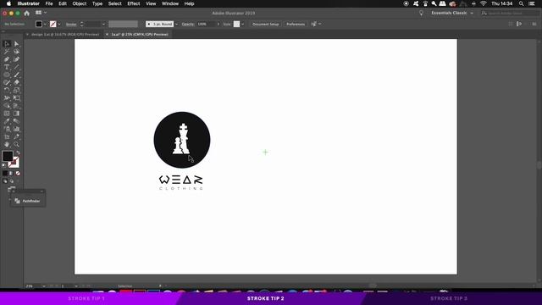Select the Paintbrush tool
The image size is (542, 305).
[16, 75]
